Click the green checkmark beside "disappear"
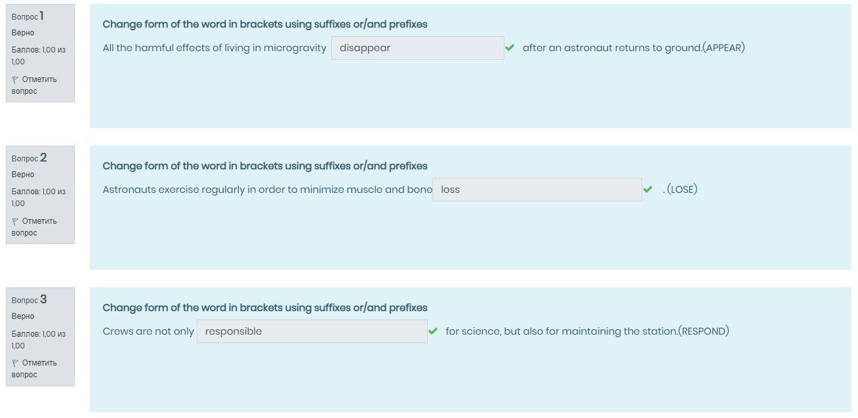The width and height of the screenshot is (858, 418). 510,48
